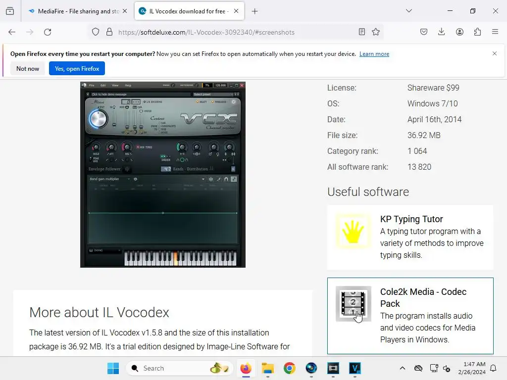
Task: Click the OneDrive cloud tray icon
Action: [418, 368]
